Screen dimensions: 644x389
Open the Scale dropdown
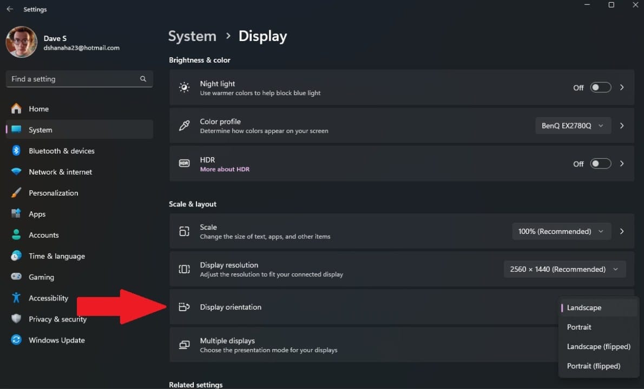click(561, 231)
